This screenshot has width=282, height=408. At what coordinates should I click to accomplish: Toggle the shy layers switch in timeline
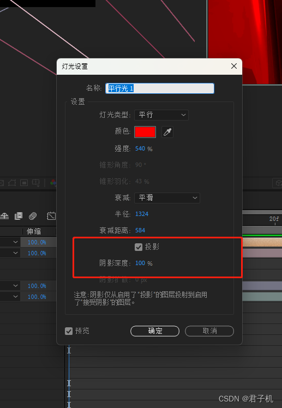coord(4,215)
